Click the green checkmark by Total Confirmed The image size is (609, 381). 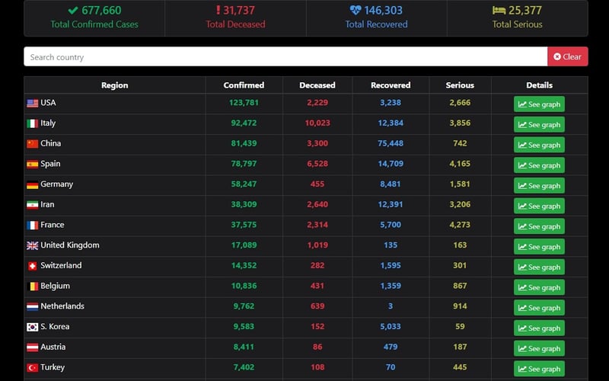pos(73,11)
